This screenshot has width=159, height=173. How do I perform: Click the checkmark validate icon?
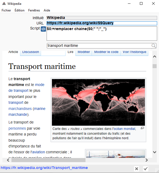145,168
